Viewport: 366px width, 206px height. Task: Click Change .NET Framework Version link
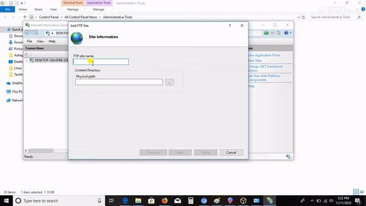265,69
